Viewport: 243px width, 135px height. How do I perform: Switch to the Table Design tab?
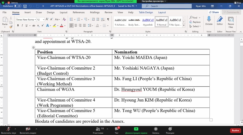(146, 12)
